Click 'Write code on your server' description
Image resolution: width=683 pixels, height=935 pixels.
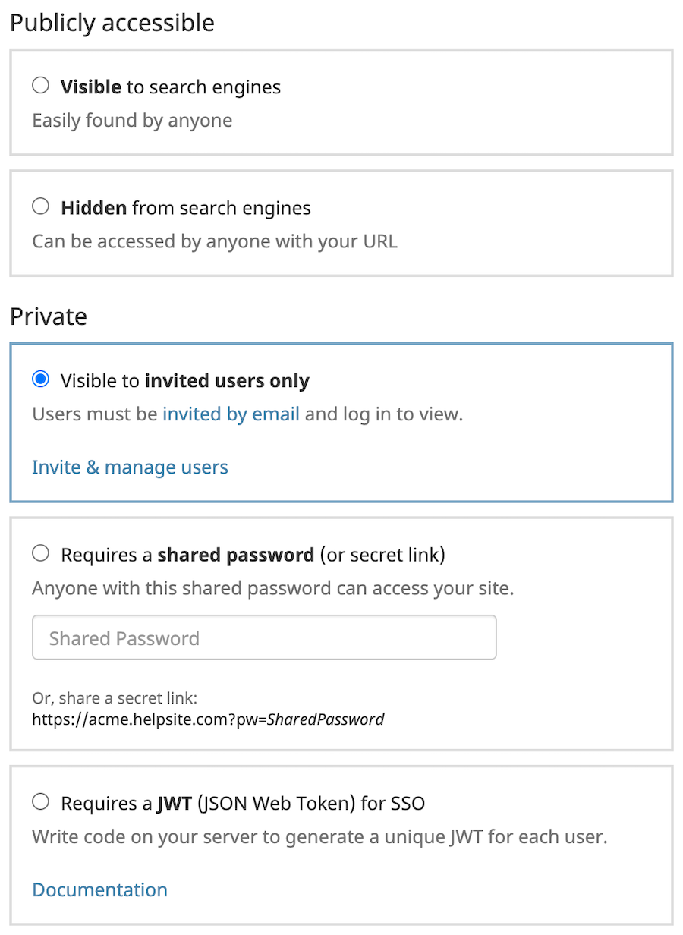(319, 838)
